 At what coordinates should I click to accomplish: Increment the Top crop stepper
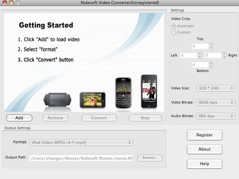[x=211, y=44]
